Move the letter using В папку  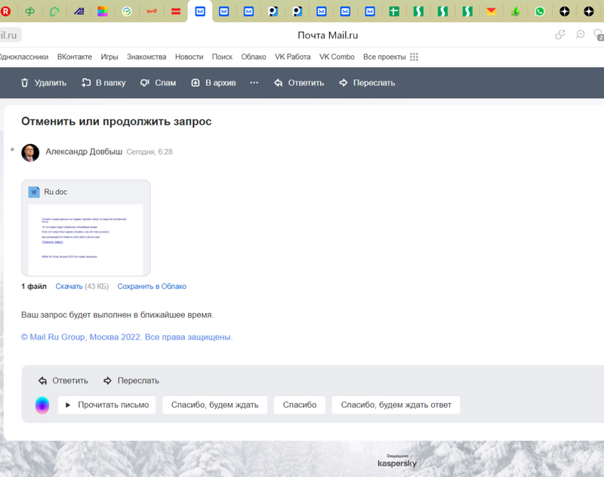(x=110, y=83)
